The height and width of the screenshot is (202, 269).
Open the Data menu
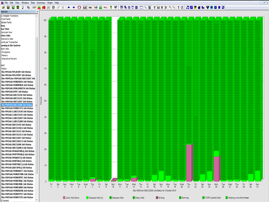tap(33, 3)
